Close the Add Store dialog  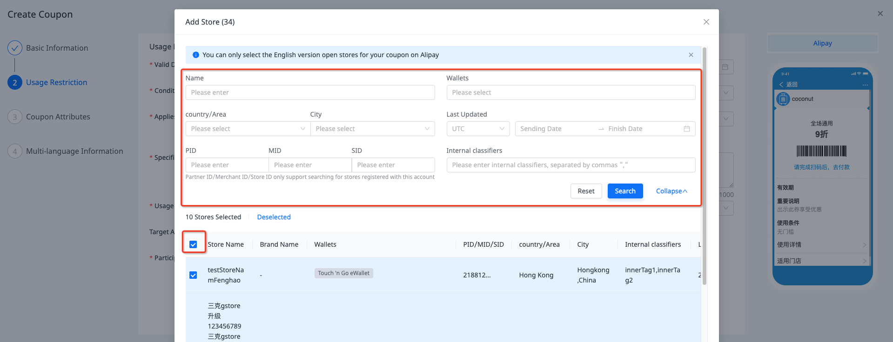pos(706,22)
